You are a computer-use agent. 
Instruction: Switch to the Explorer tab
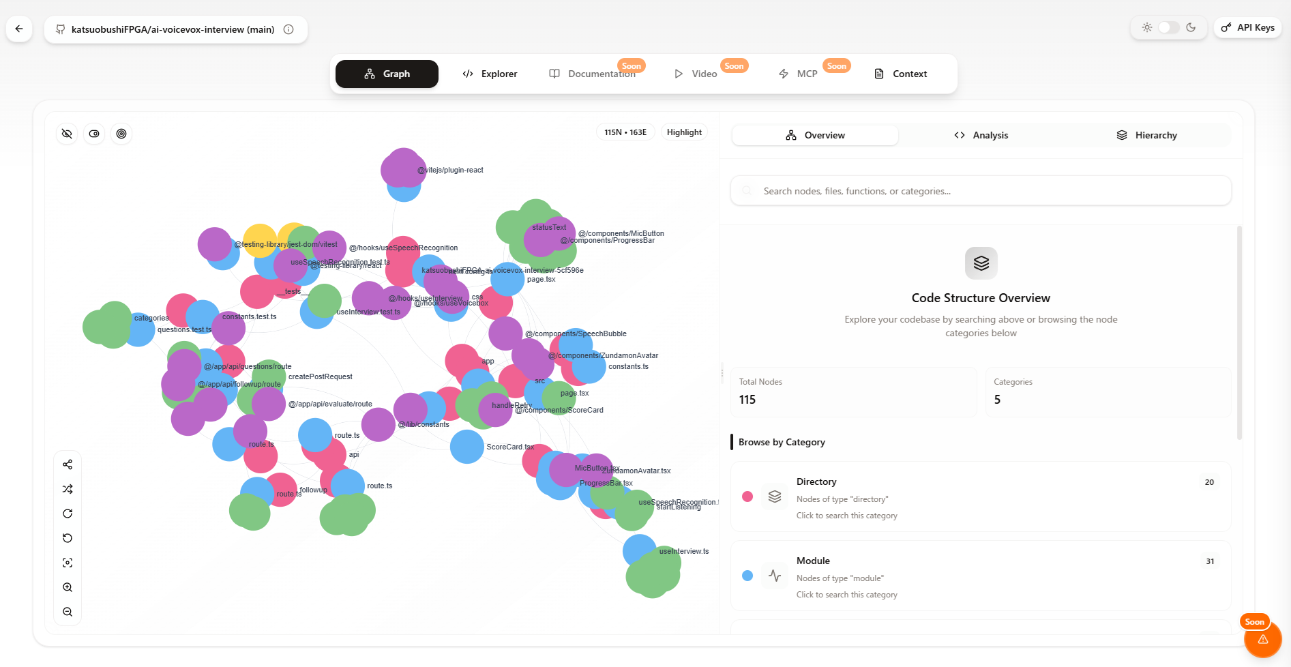(490, 74)
